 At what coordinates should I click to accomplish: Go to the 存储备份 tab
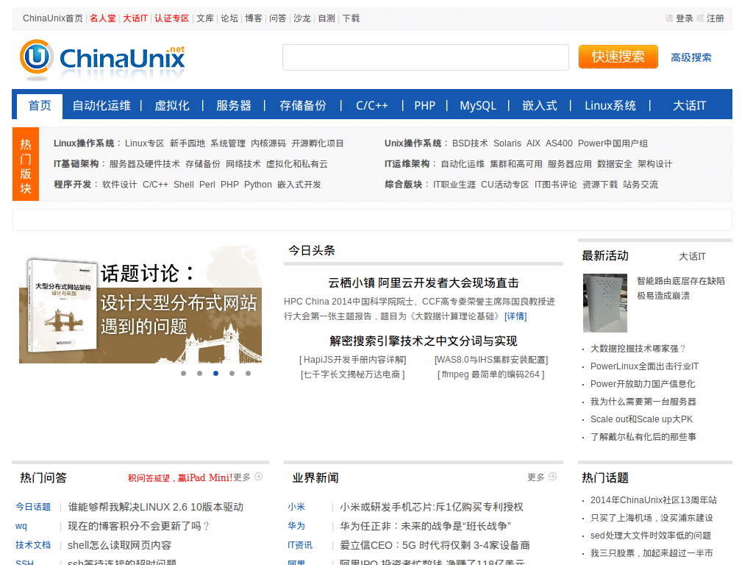pos(302,106)
